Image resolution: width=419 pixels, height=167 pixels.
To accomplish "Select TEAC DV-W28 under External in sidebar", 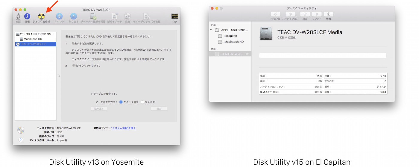I will (x=230, y=54).
